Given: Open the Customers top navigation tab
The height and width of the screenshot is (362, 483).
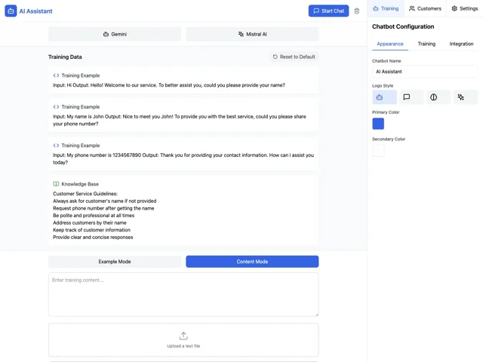Looking at the screenshot, I should pos(425,8).
